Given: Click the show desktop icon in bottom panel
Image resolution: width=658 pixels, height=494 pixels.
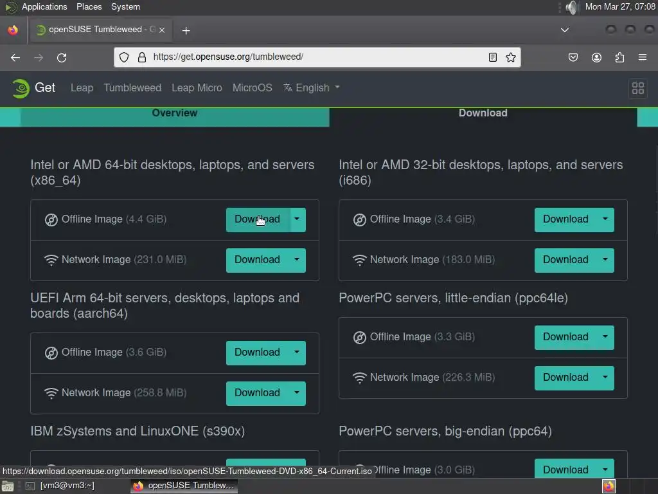Looking at the screenshot, I should pyautogui.click(x=8, y=486).
